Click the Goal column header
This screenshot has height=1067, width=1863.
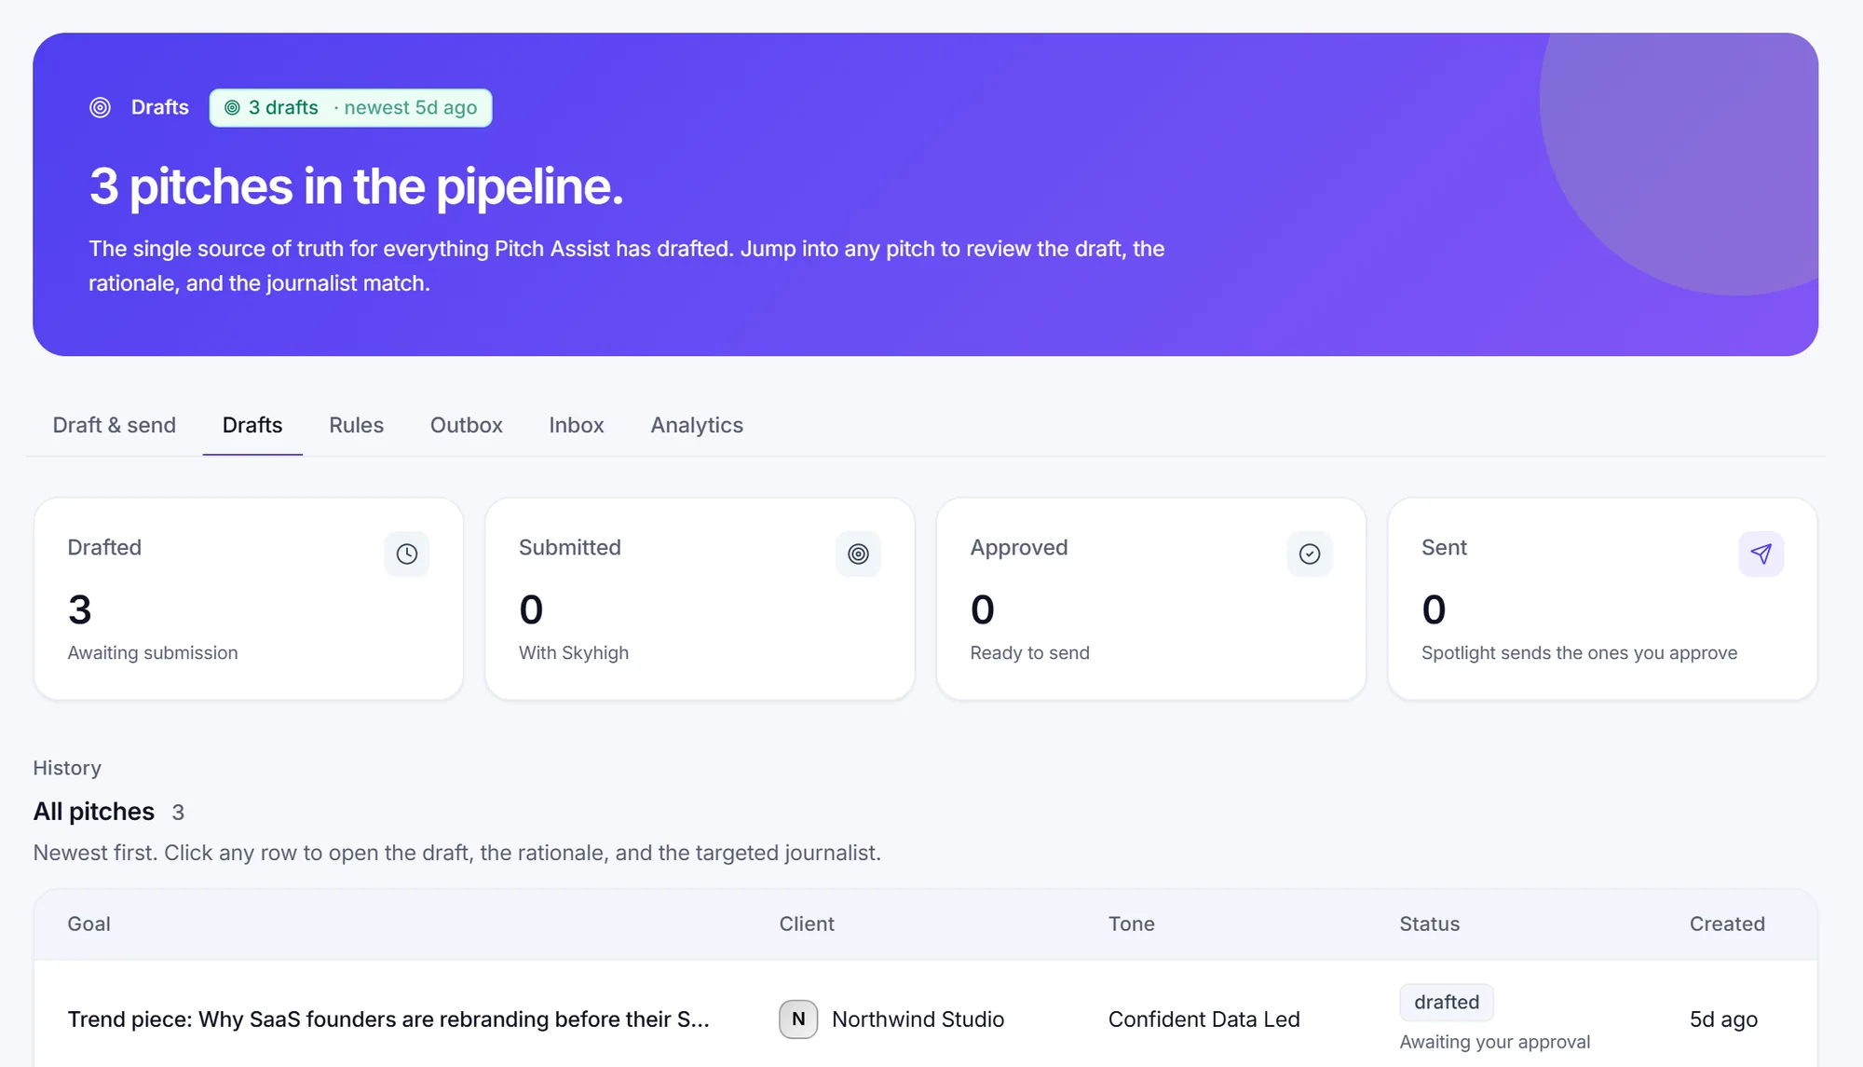pos(88,923)
